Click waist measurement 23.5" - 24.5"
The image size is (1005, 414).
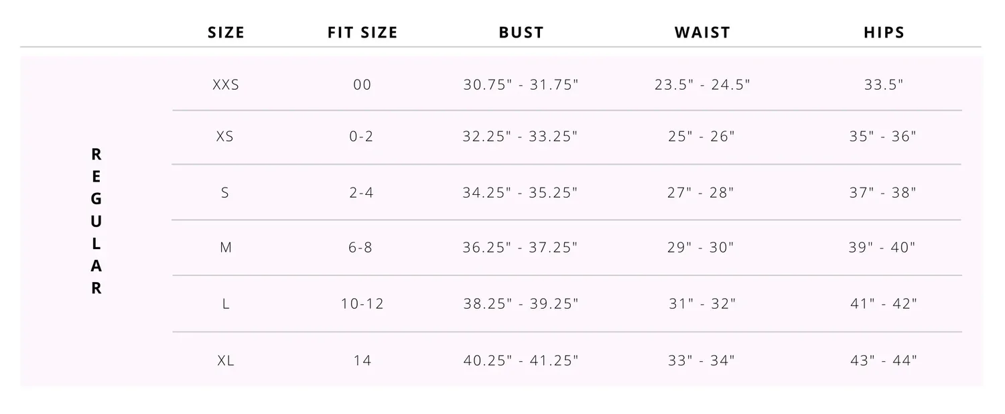click(702, 85)
